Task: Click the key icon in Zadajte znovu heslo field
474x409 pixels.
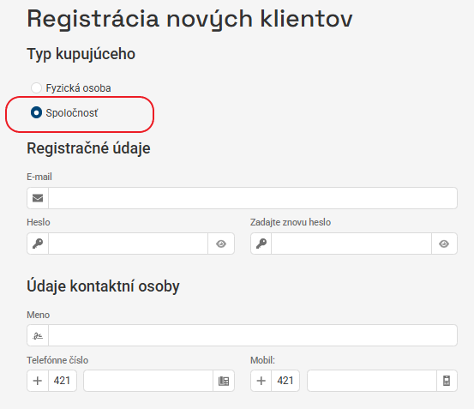Action: (x=261, y=244)
